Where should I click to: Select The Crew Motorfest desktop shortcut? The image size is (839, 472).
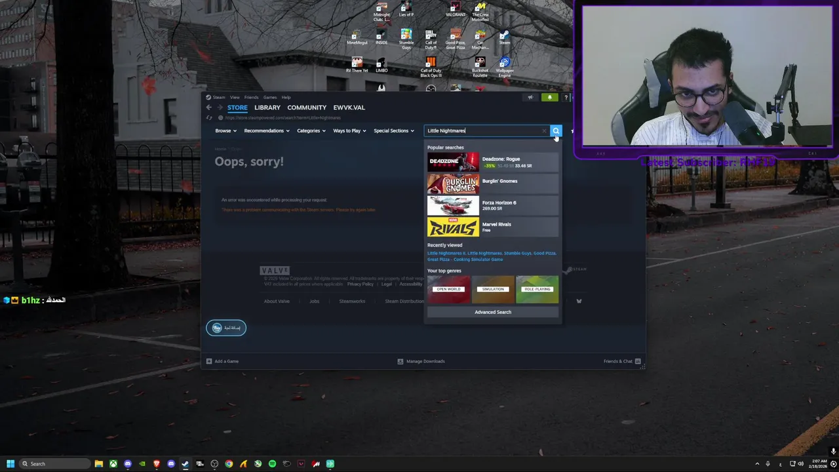(480, 12)
